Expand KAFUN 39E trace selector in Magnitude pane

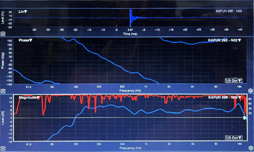[224, 97]
